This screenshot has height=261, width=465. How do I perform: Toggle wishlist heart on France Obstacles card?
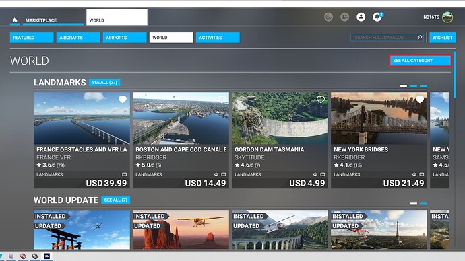point(123,100)
